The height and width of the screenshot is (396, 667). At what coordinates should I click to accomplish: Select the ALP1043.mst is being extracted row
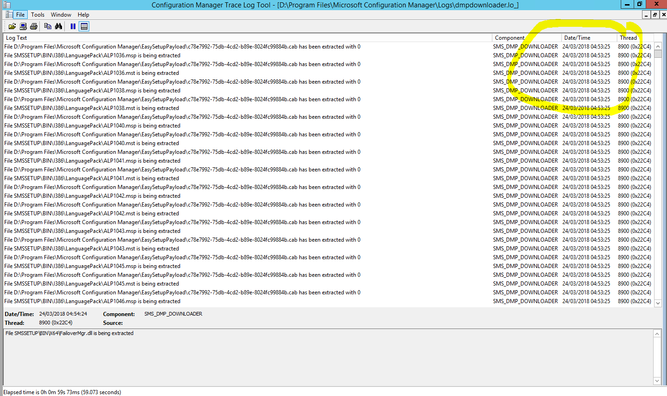(x=328, y=249)
